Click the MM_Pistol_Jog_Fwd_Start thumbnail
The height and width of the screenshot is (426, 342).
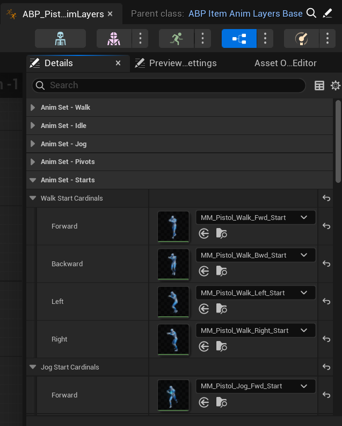pos(173,395)
